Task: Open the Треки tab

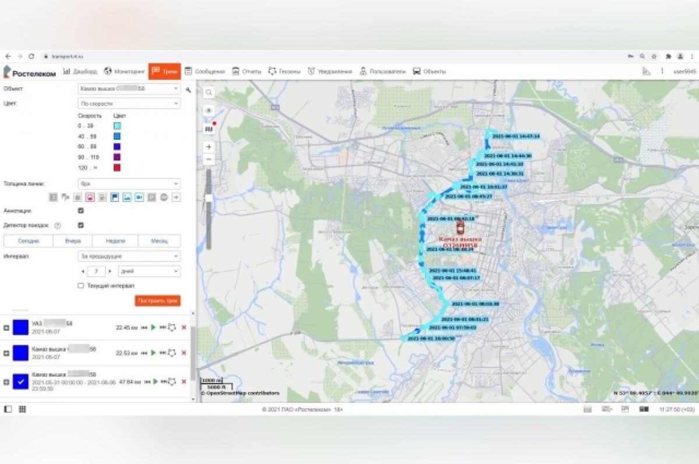Action: 164,72
